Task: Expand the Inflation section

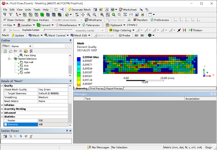Action: tap(2, 105)
